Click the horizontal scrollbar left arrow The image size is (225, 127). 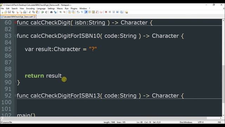pyautogui.click(x=1, y=118)
